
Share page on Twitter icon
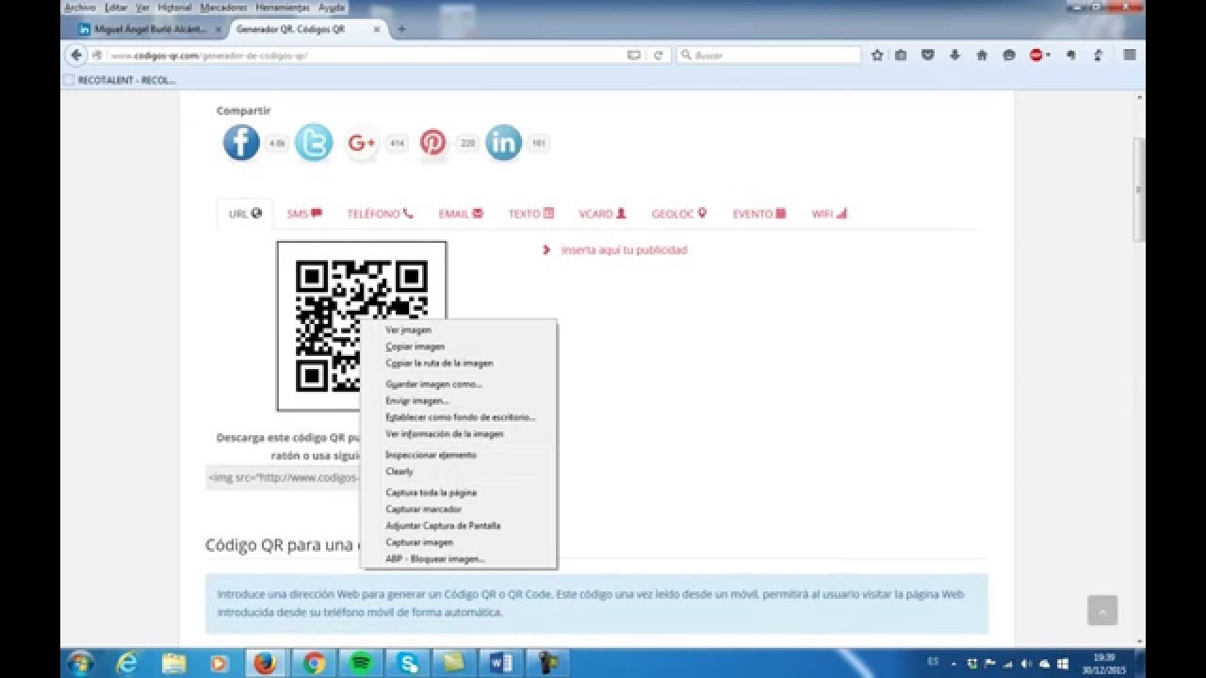click(x=314, y=143)
